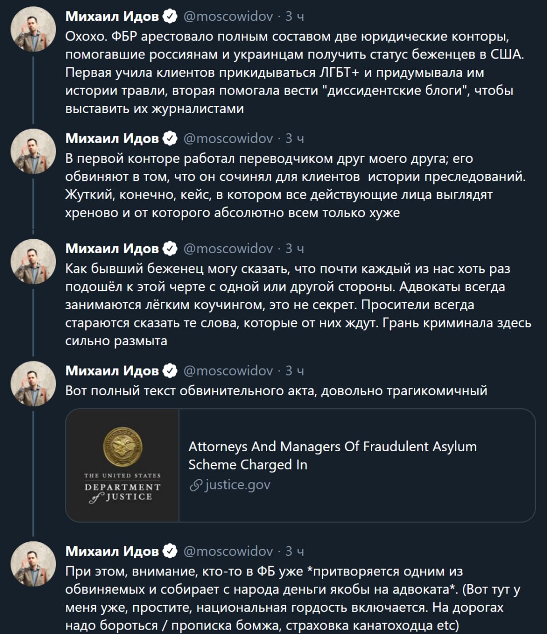
Task: Open profile avatar beside the "Охохо" tweet
Action: (x=34, y=29)
